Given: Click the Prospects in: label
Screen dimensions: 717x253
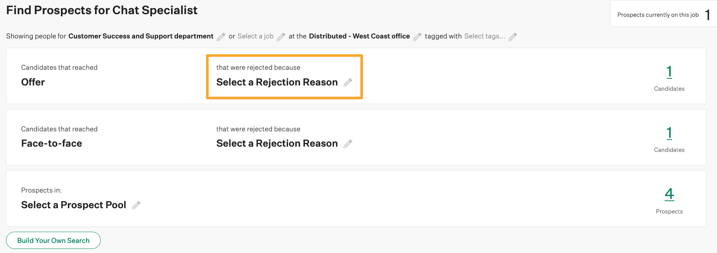Looking at the screenshot, I should [x=42, y=190].
